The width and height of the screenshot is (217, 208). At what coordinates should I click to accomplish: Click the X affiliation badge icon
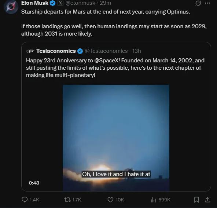pos(60,3)
